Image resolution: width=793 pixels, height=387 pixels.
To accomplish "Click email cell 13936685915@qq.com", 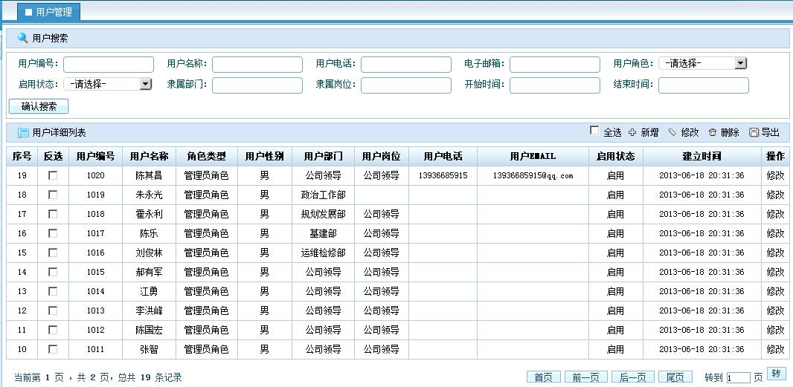I will tap(533, 175).
